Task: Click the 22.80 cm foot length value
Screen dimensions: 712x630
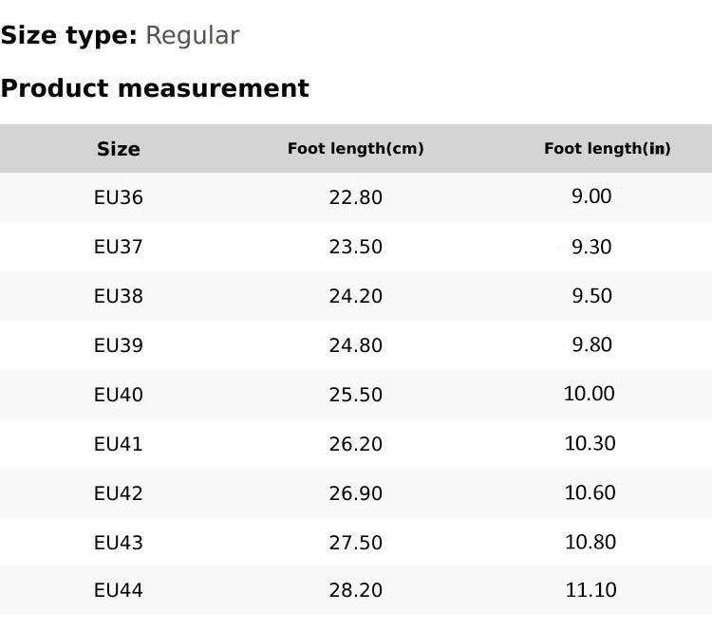Action: point(356,197)
